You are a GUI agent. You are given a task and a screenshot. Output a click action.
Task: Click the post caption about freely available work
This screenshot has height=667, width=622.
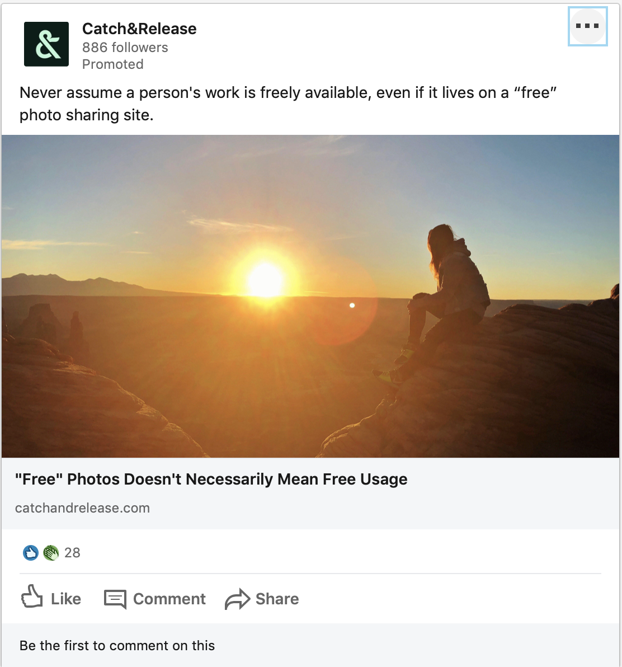[x=288, y=104]
